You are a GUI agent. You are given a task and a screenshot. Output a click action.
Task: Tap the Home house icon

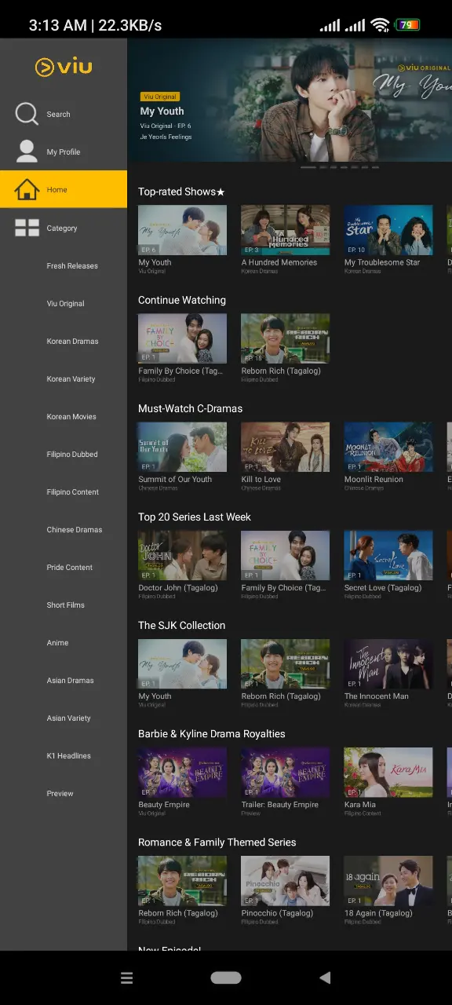27,189
